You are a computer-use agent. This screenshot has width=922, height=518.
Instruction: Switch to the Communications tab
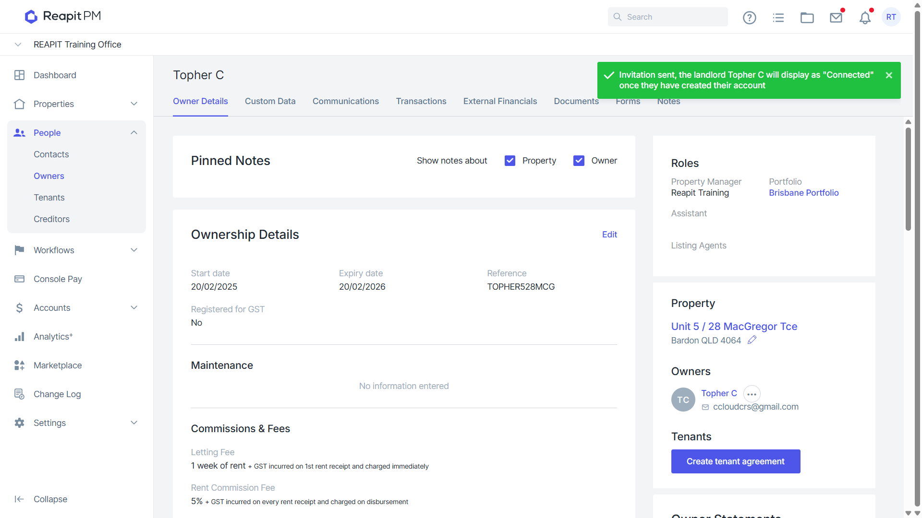346,101
